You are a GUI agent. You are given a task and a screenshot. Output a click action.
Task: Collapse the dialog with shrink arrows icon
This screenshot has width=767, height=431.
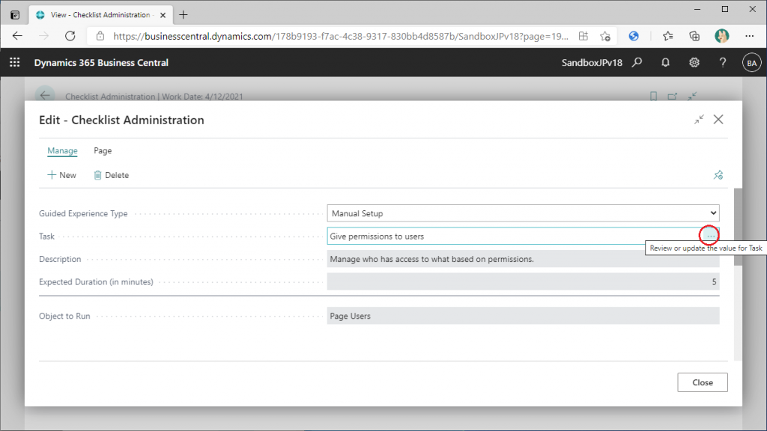click(x=699, y=119)
